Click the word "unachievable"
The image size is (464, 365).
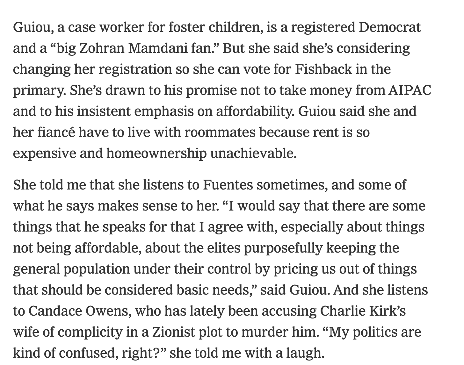[x=253, y=153]
